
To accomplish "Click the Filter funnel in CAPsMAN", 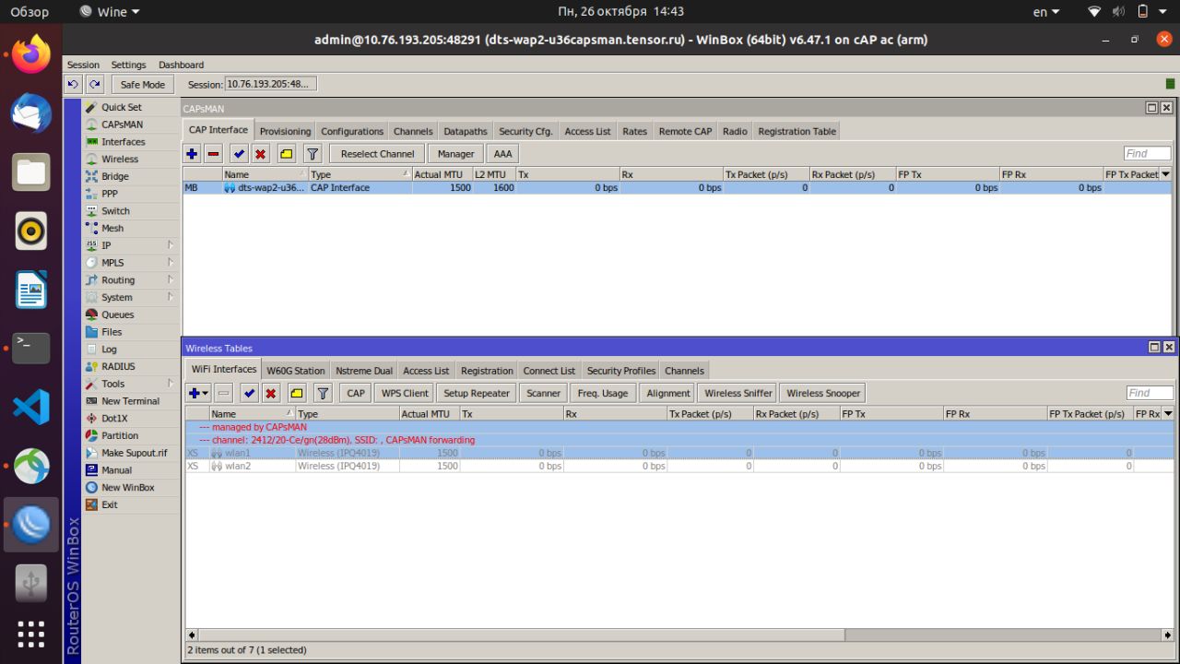I will point(312,154).
